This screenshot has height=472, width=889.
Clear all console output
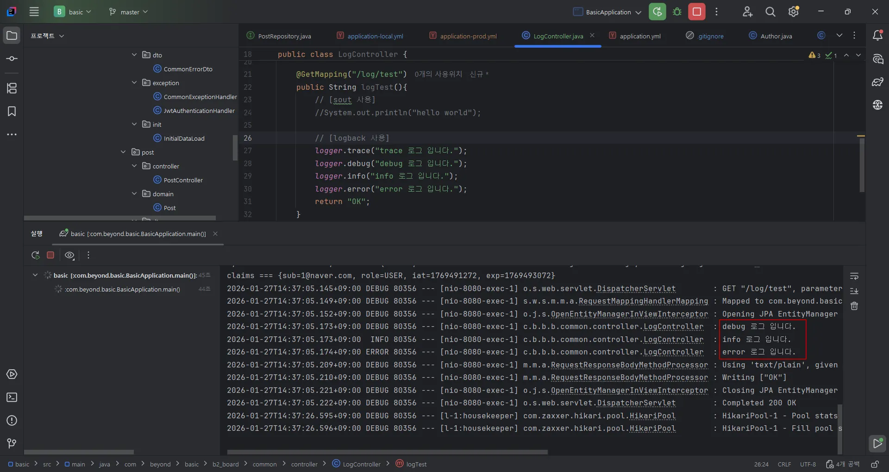[854, 306]
